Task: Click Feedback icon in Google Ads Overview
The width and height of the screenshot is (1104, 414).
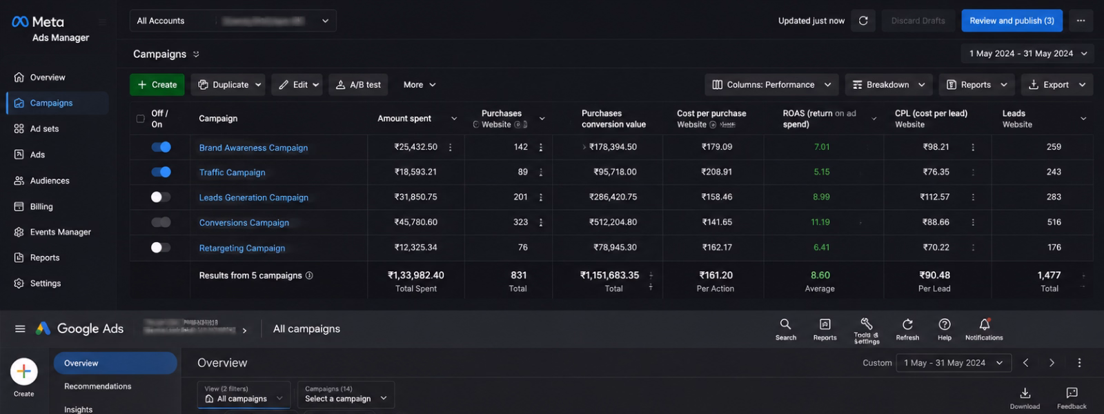Action: coord(1072,397)
